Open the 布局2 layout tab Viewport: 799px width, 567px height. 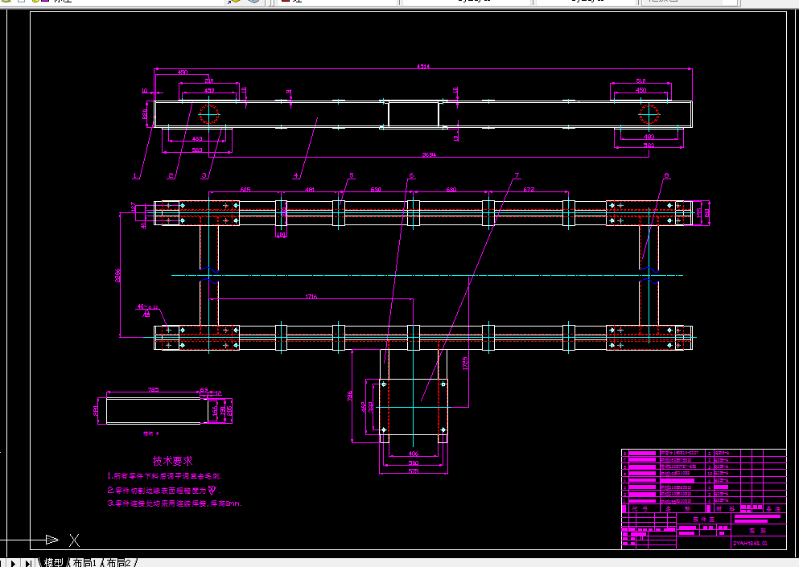pyautogui.click(x=119, y=562)
